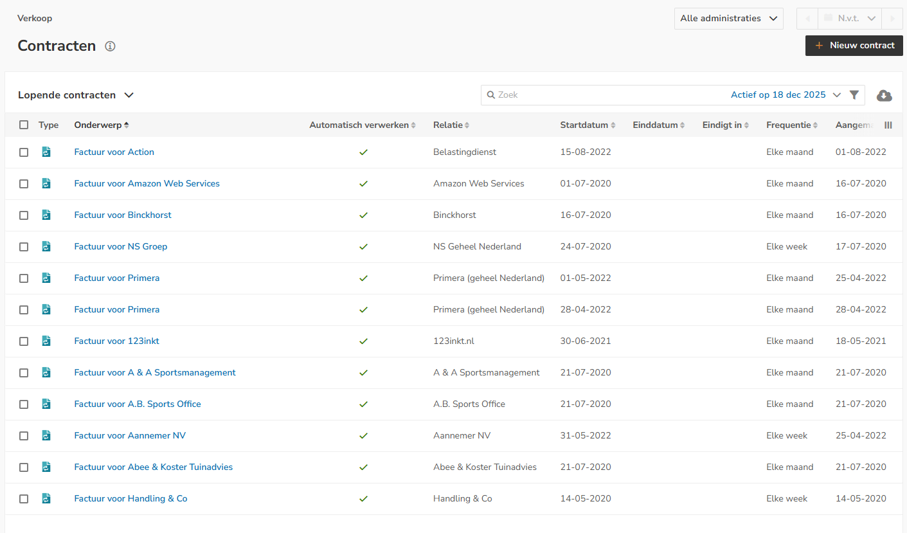Click the type icon for A & A Sportsmanagement
Viewport: 907px width, 533px height.
pyautogui.click(x=46, y=373)
